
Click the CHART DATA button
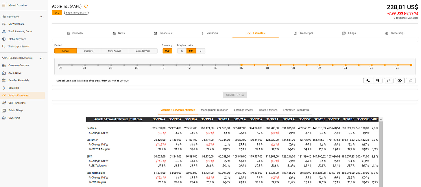(235, 95)
